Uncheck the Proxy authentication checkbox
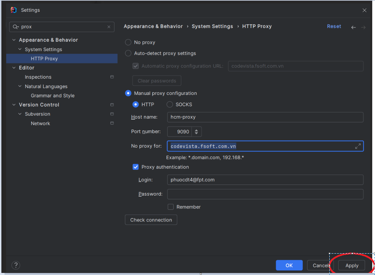This screenshot has width=375, height=275. point(136,167)
